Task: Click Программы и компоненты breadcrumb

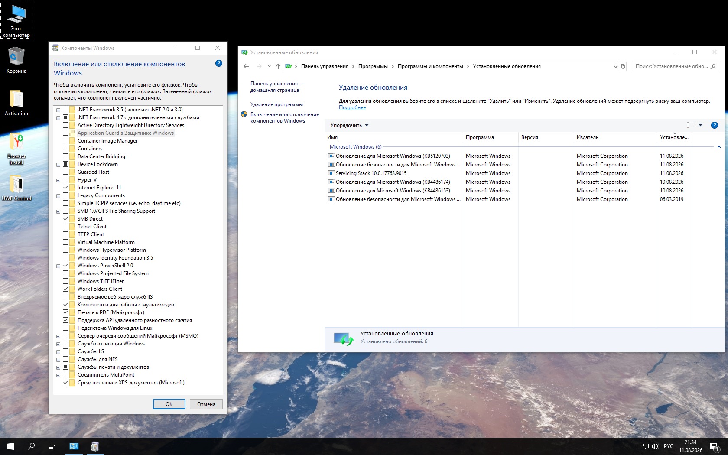Action: point(430,66)
